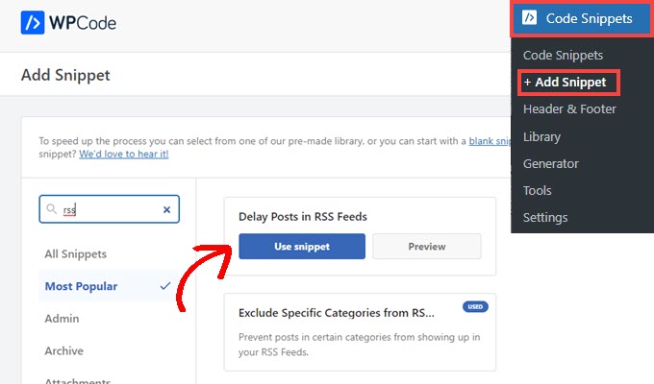Click the search magnifier icon
The height and width of the screenshot is (384, 654).
pos(52,209)
